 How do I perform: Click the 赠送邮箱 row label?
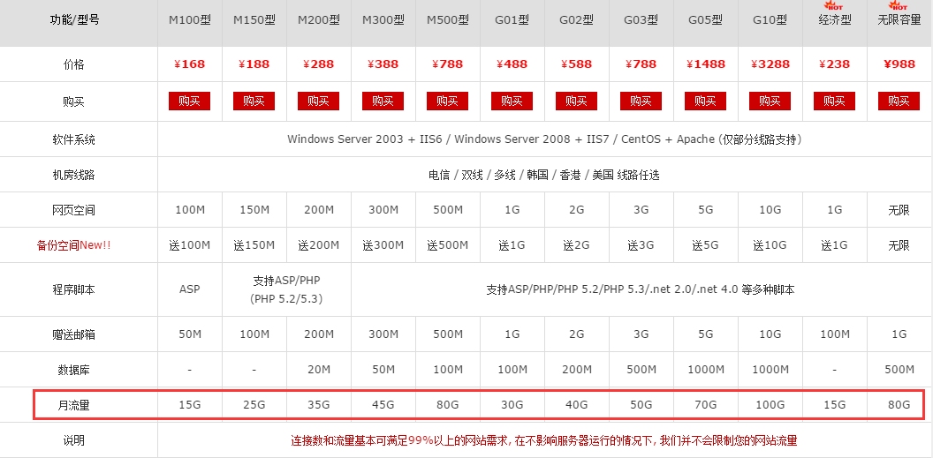click(74, 334)
